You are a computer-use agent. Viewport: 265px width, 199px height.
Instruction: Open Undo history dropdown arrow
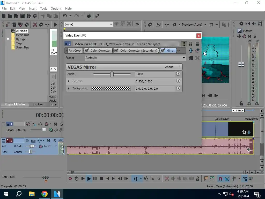pos(70,16)
